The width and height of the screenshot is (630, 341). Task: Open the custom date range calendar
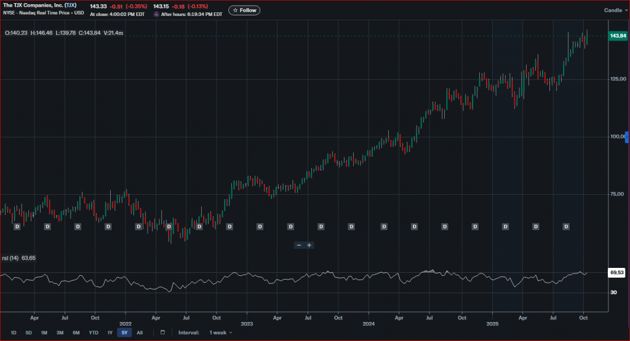click(162, 332)
